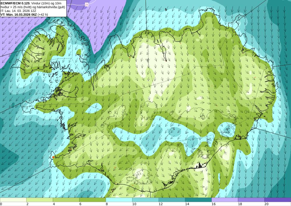Select the dark purple legend swatch above 20
The height and width of the screenshot is (206, 291).
tap(278, 200)
